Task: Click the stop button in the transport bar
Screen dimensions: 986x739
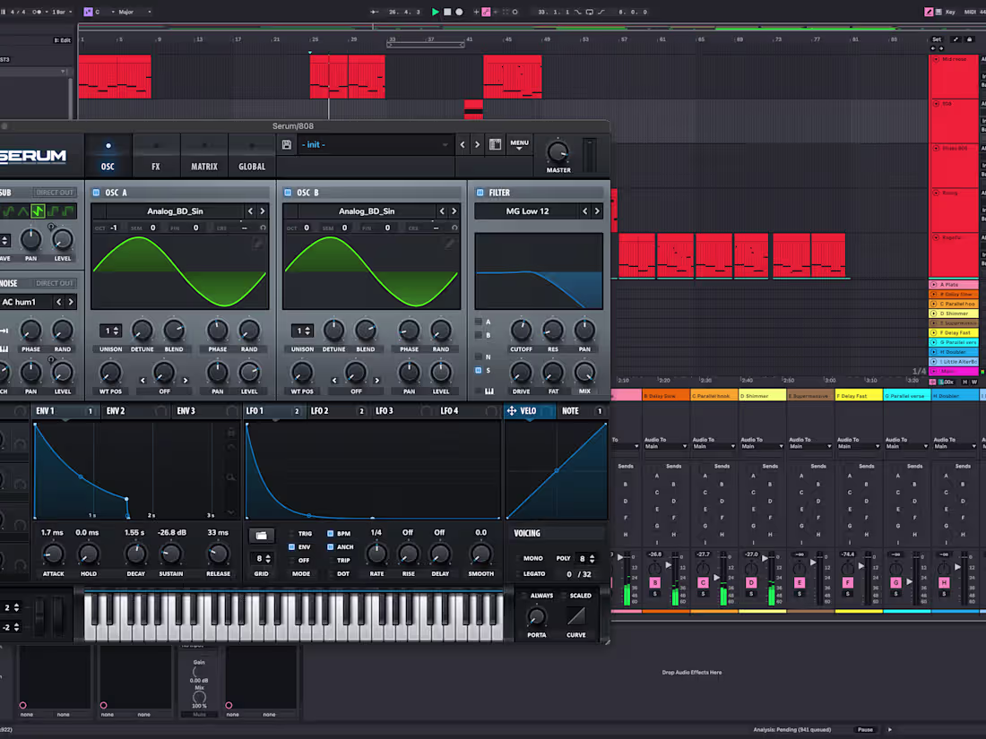Action: [445, 12]
